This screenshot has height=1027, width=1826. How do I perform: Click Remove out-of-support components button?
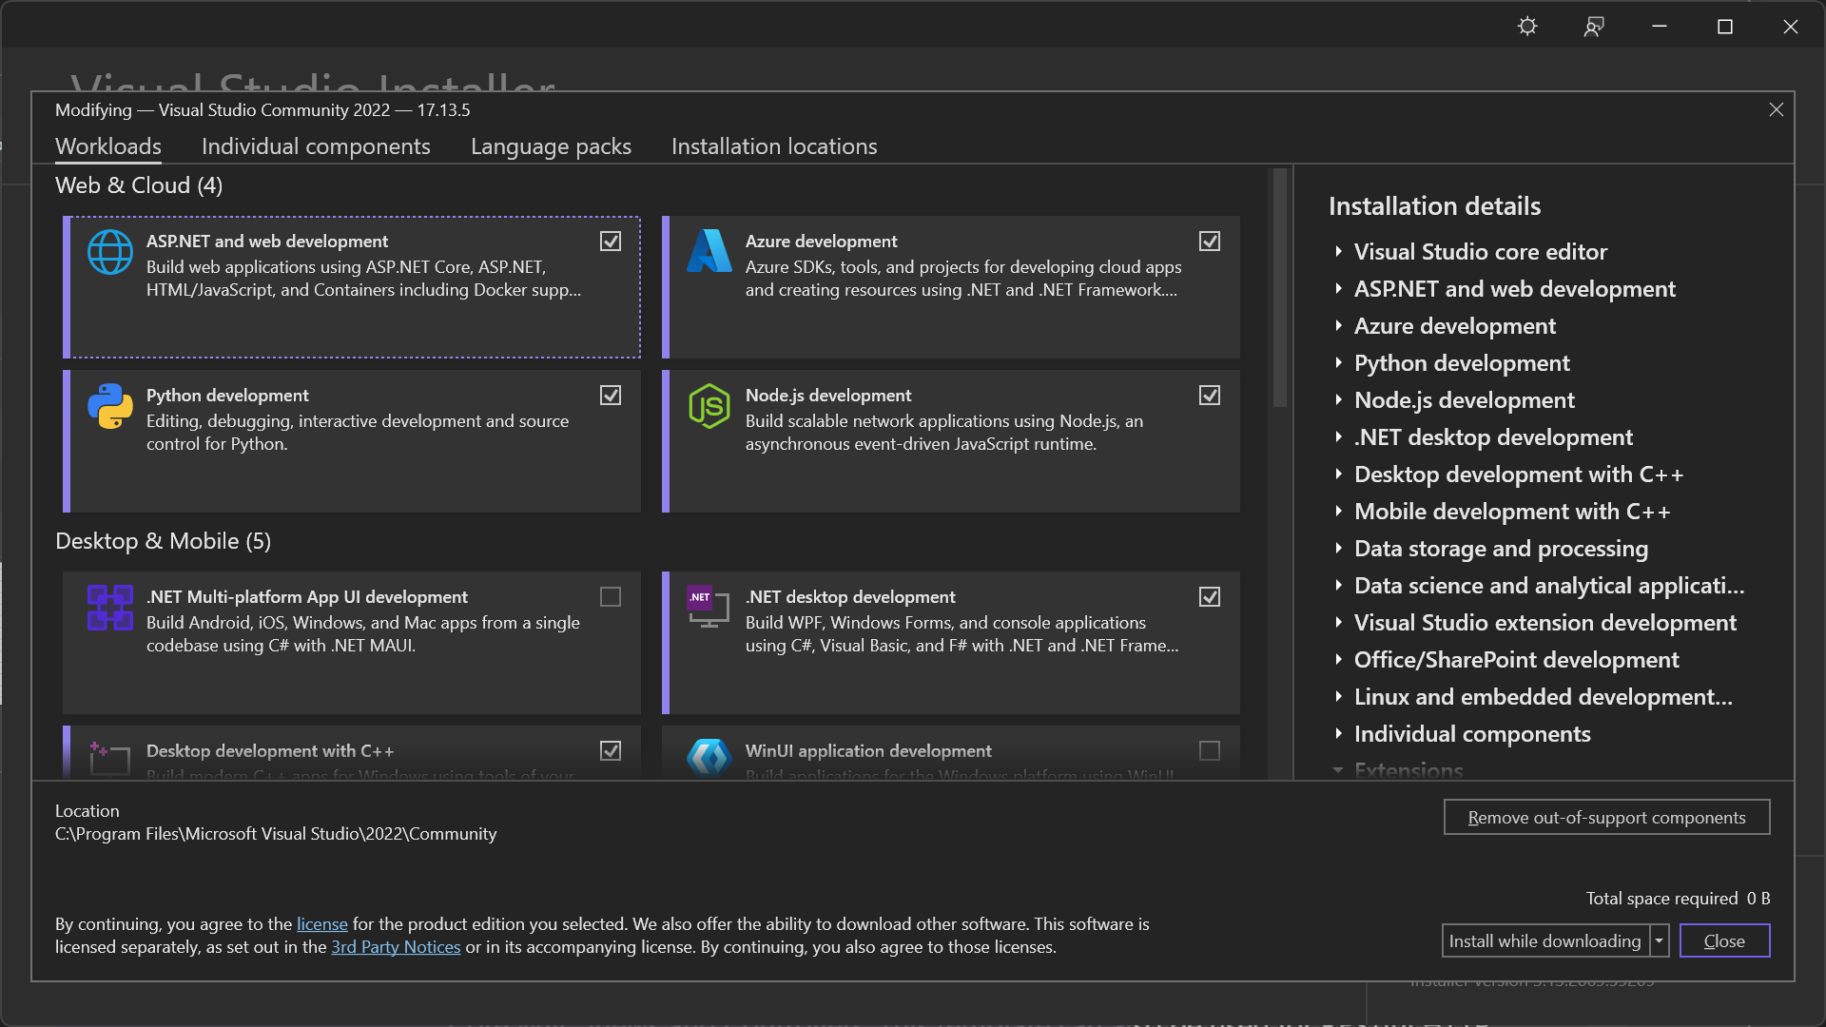(x=1606, y=817)
